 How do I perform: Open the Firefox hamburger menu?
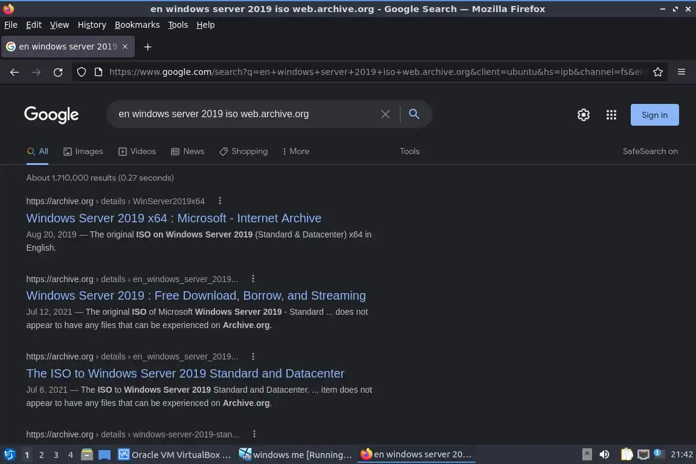681,72
